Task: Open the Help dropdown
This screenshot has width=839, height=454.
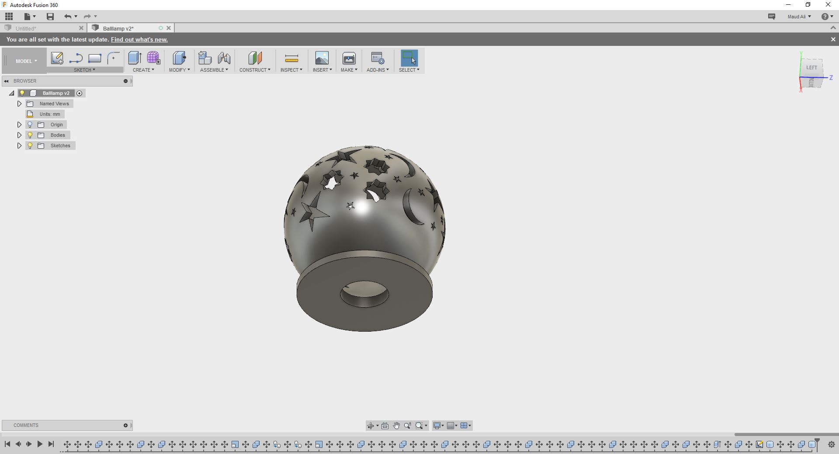Action: (x=827, y=17)
